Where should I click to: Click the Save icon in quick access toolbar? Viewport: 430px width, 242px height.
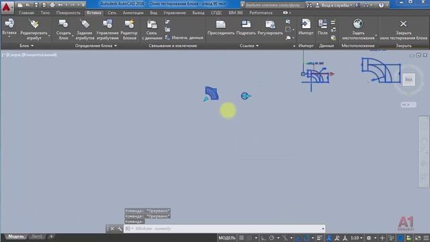[x=36, y=5]
